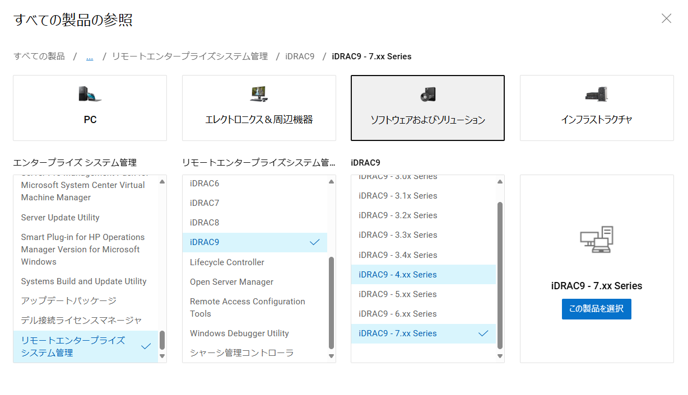Select Lifecycle Controller
The width and height of the screenshot is (688, 395).
point(255,262)
